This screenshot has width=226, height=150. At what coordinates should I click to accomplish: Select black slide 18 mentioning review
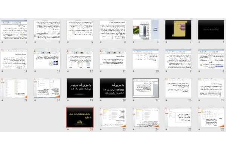click(x=113, y=88)
